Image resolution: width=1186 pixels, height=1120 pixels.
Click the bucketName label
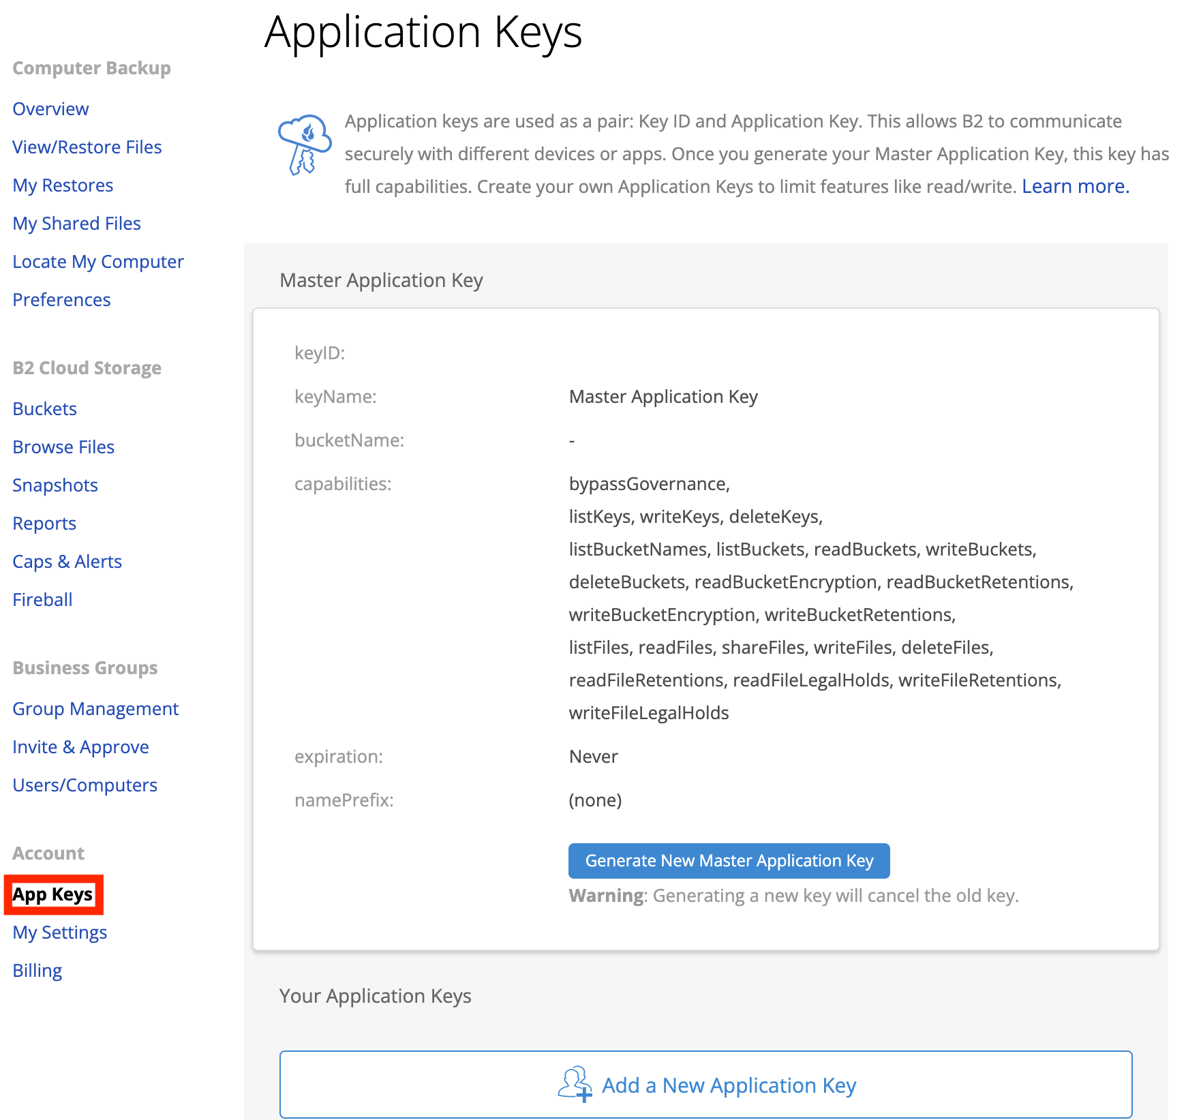pyautogui.click(x=349, y=440)
